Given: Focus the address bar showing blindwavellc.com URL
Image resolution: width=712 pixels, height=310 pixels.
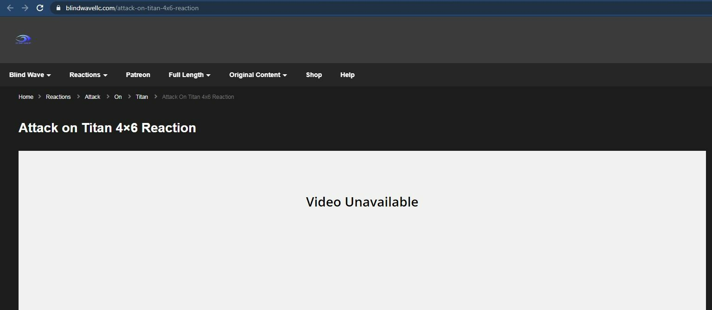Looking at the screenshot, I should (x=380, y=8).
